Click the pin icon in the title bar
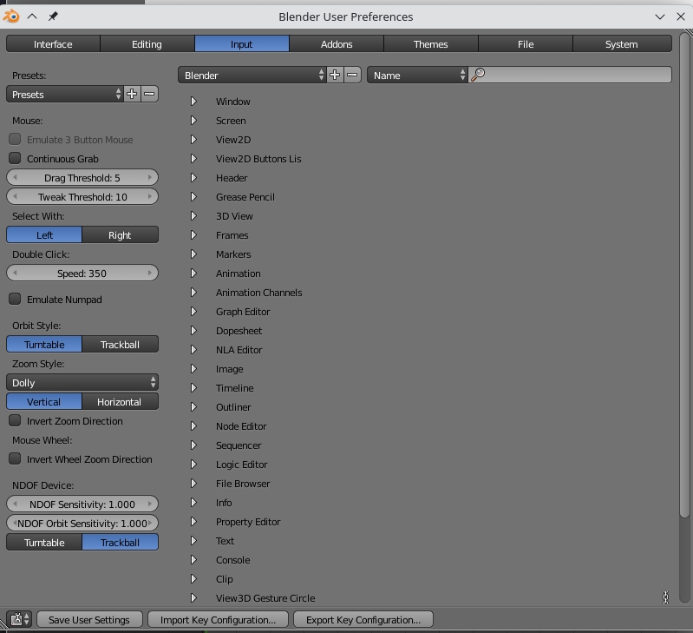The height and width of the screenshot is (633, 693). (x=53, y=16)
